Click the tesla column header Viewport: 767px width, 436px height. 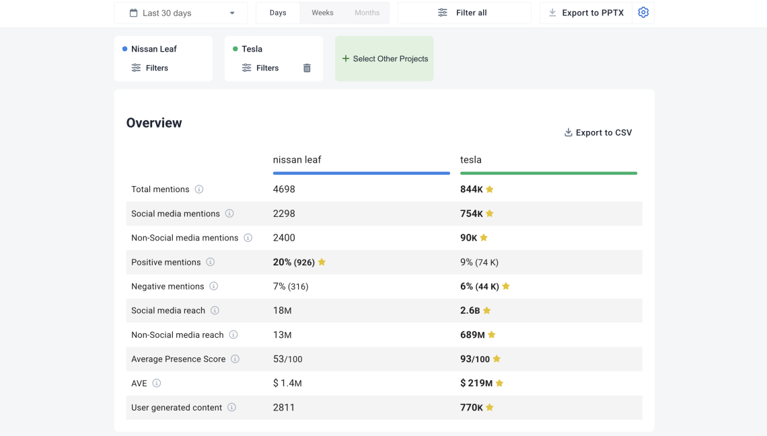pyautogui.click(x=470, y=160)
